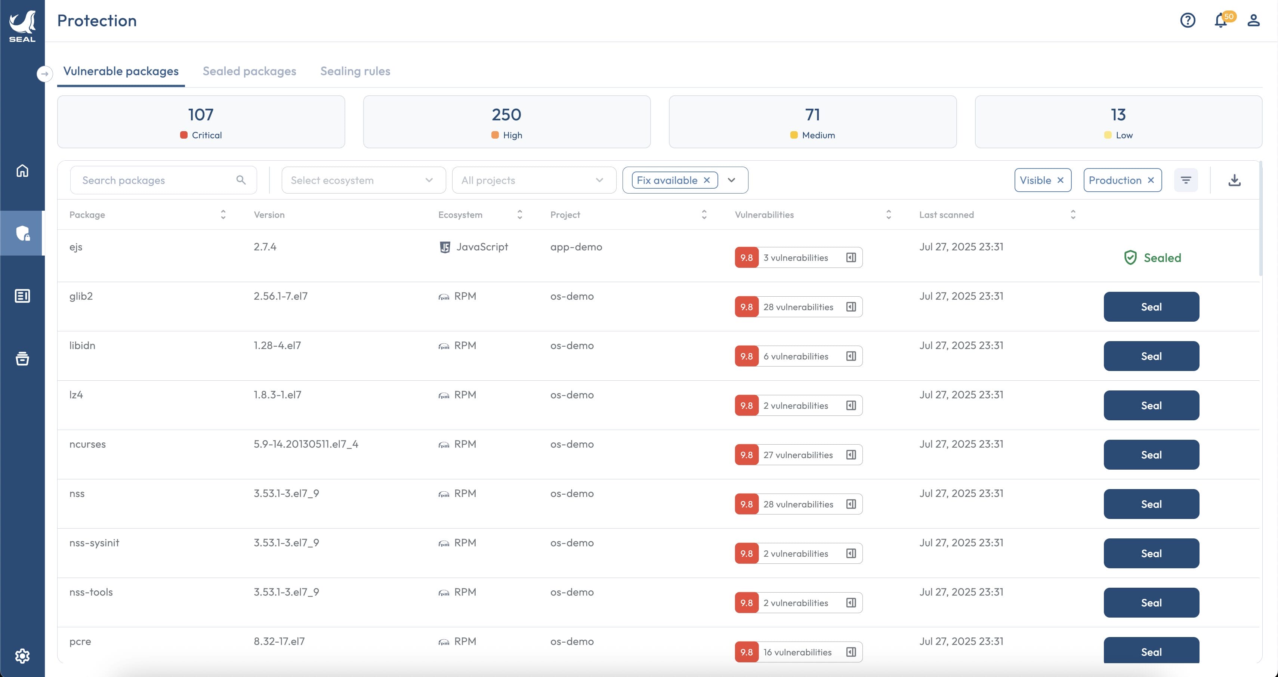Switch to Sealed packages tab
This screenshot has height=677, width=1278.
point(250,71)
